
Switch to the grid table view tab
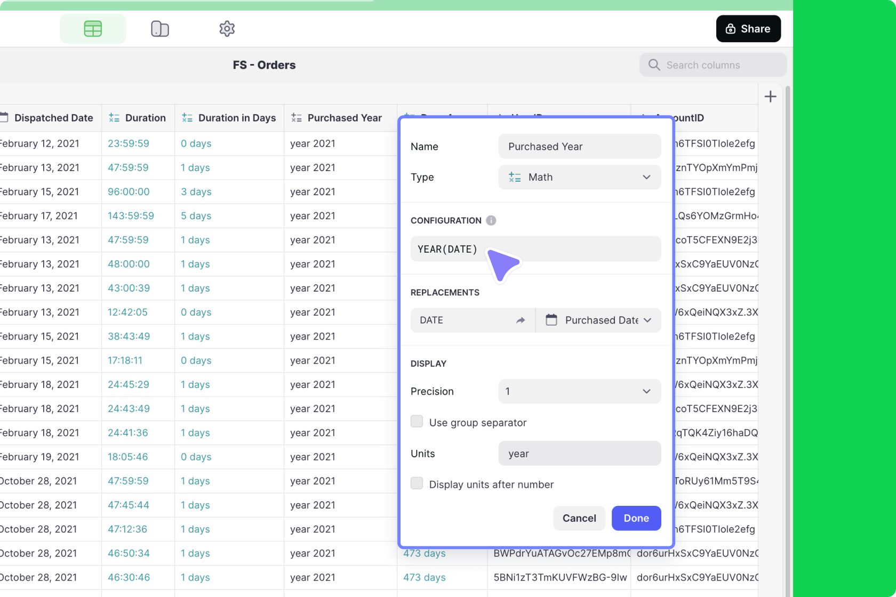(92, 29)
